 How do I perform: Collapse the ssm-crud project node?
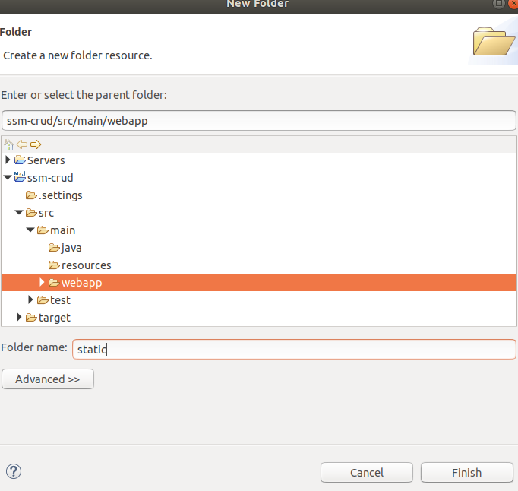click(x=8, y=178)
